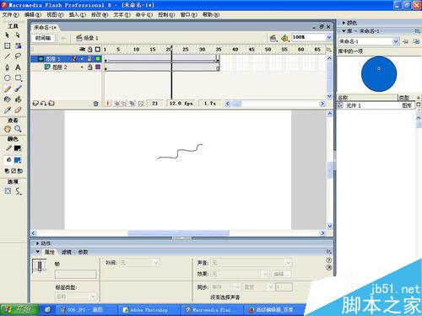
Task: Click the frame label input field
Action: (75, 274)
